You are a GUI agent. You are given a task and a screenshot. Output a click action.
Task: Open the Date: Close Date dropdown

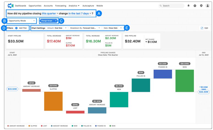click(x=113, y=28)
